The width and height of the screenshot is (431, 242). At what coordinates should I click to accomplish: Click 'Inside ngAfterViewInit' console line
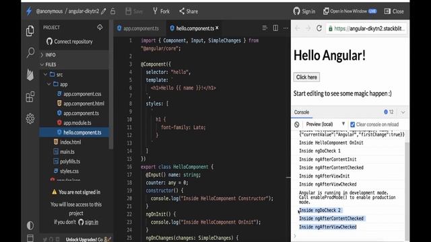[x=325, y=176]
